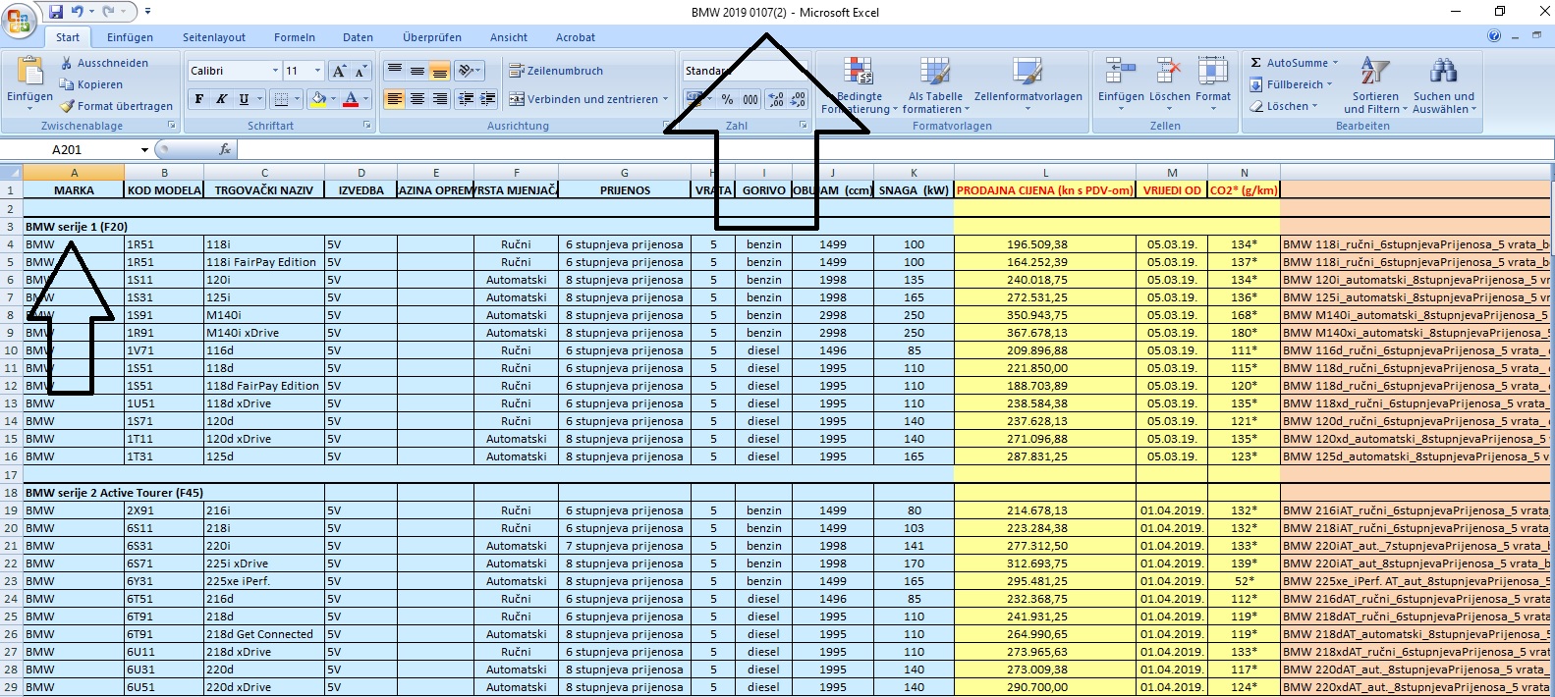Go to the Überprüfen tab
Screen dimensions: 1555x697
(x=432, y=37)
